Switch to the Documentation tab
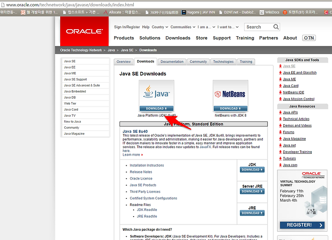Screen dimensions: 332x240 pyautogui.click(x=172, y=62)
